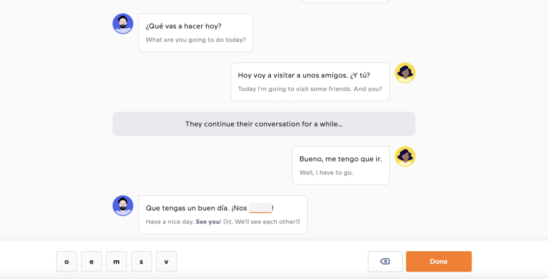Click the text "Bueno, me tengo que ir."
This screenshot has width=548, height=279.
[x=341, y=159]
